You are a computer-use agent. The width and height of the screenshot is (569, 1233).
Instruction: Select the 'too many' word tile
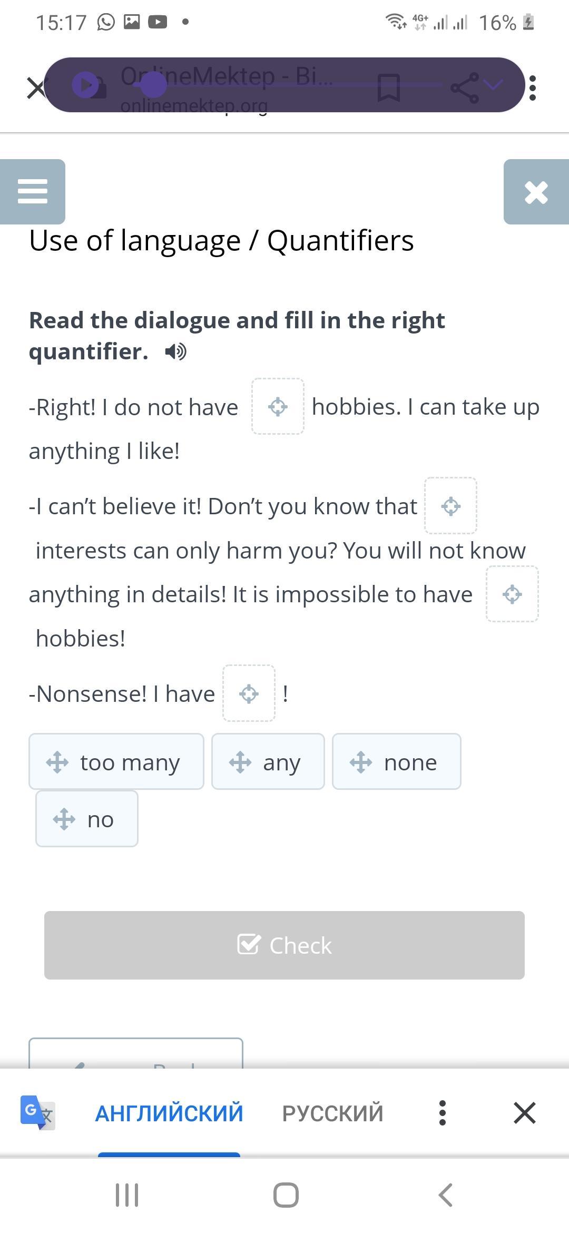point(116,761)
